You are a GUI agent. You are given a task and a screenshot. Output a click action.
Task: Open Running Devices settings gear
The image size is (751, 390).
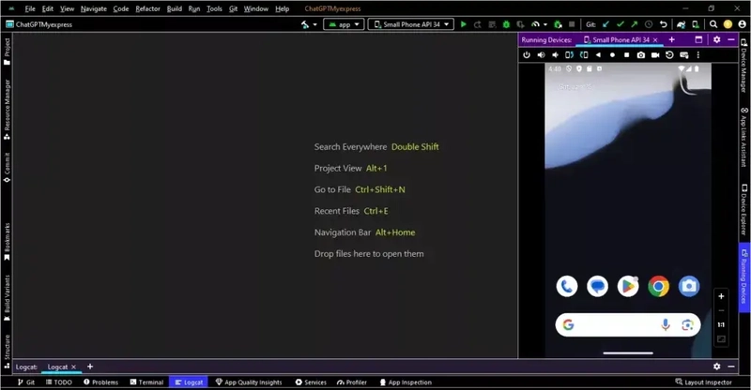pos(716,39)
